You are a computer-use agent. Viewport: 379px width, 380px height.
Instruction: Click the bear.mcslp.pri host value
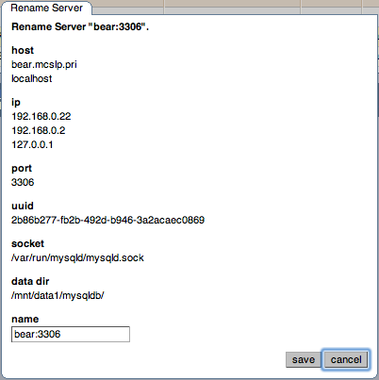pos(44,64)
